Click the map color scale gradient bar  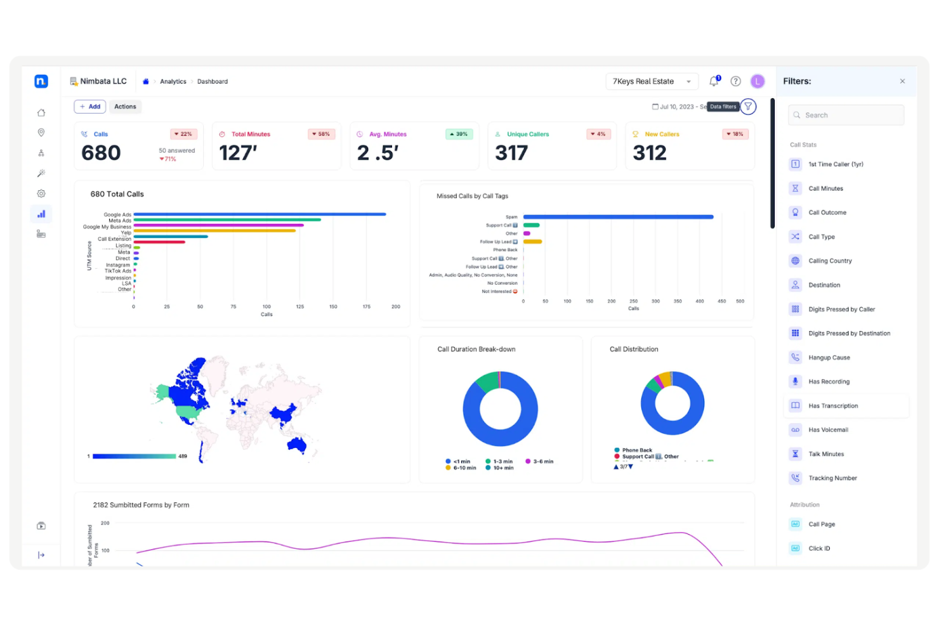[x=134, y=456]
